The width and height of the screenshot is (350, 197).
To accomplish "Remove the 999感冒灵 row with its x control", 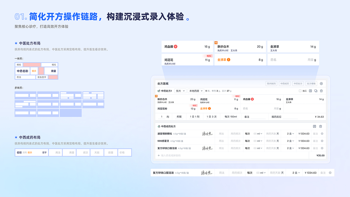I will pyautogui.click(x=322, y=141).
